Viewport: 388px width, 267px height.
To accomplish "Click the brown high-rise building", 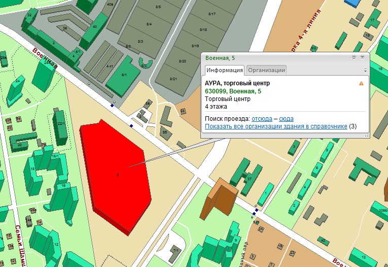I will tap(219, 197).
